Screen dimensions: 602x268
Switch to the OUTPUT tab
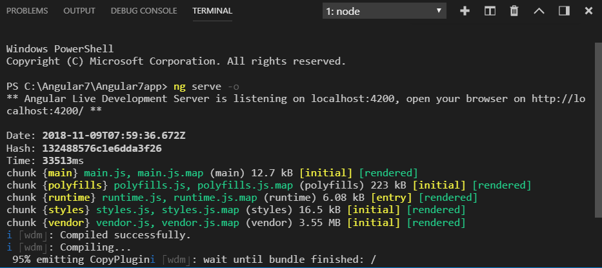coord(79,11)
